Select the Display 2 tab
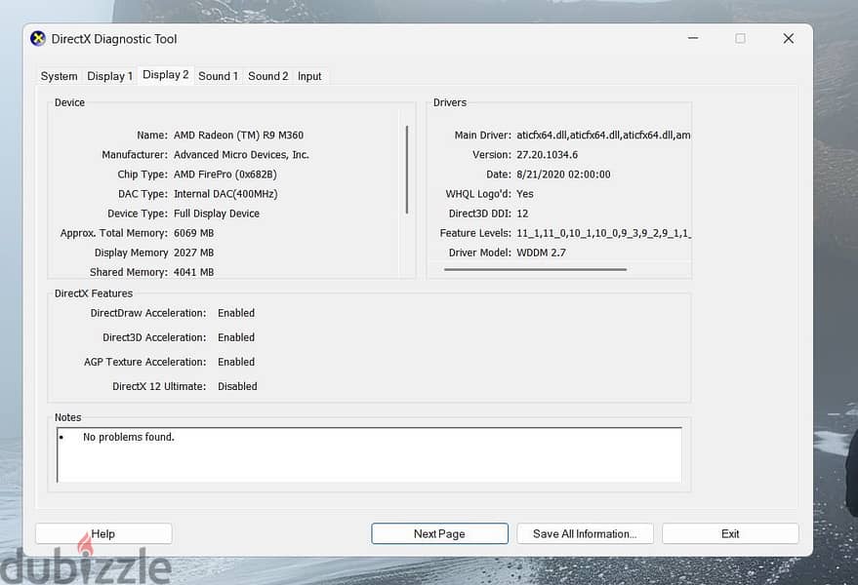The width and height of the screenshot is (858, 585). (165, 74)
